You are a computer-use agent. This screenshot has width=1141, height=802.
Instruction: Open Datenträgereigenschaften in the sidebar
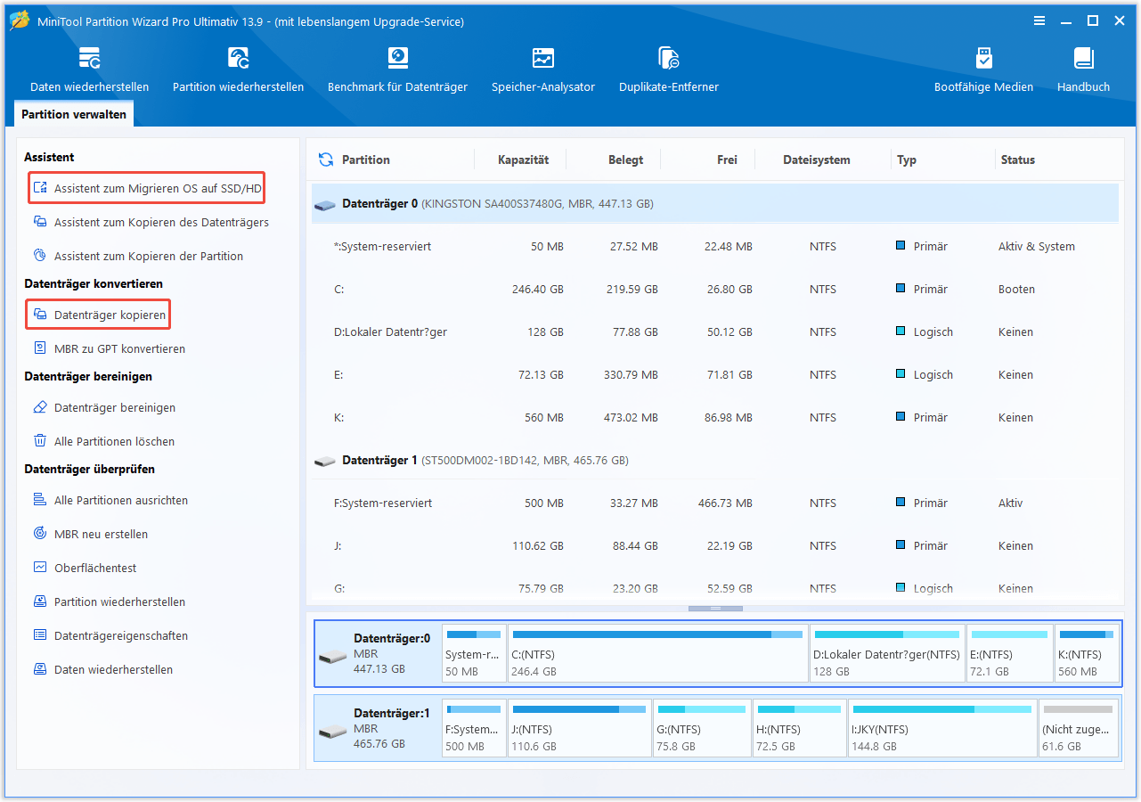click(x=110, y=635)
